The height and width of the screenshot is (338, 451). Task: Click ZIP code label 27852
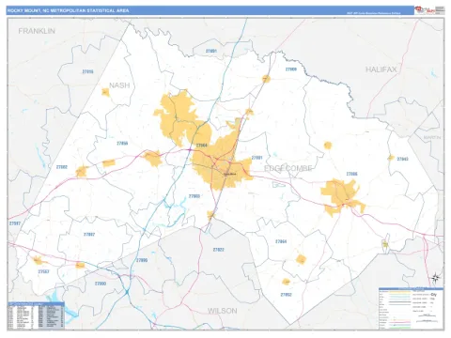286,295
